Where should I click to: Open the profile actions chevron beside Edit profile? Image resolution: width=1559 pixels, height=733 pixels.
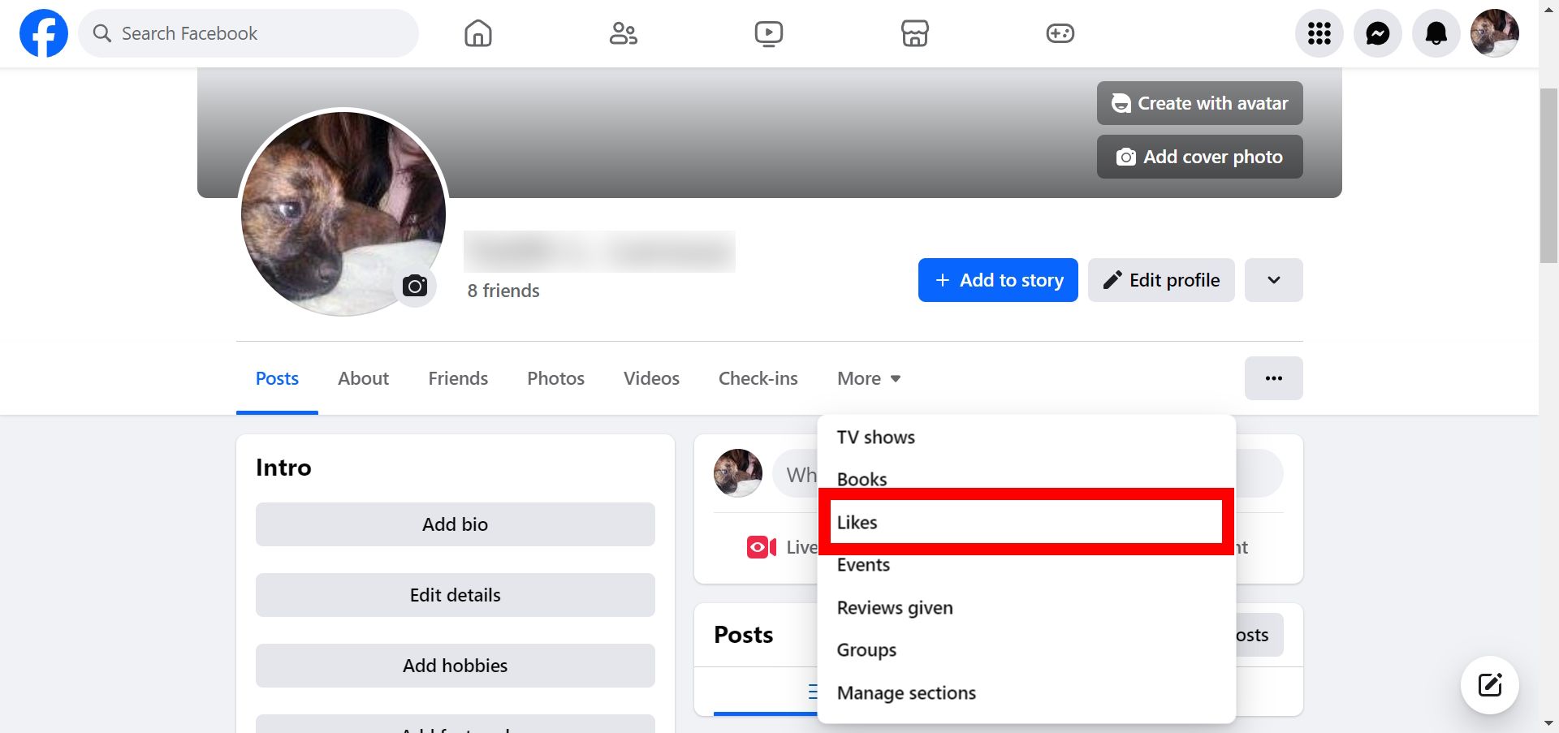[x=1273, y=280]
